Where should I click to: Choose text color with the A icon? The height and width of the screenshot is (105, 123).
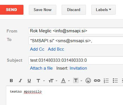coord(63,81)
